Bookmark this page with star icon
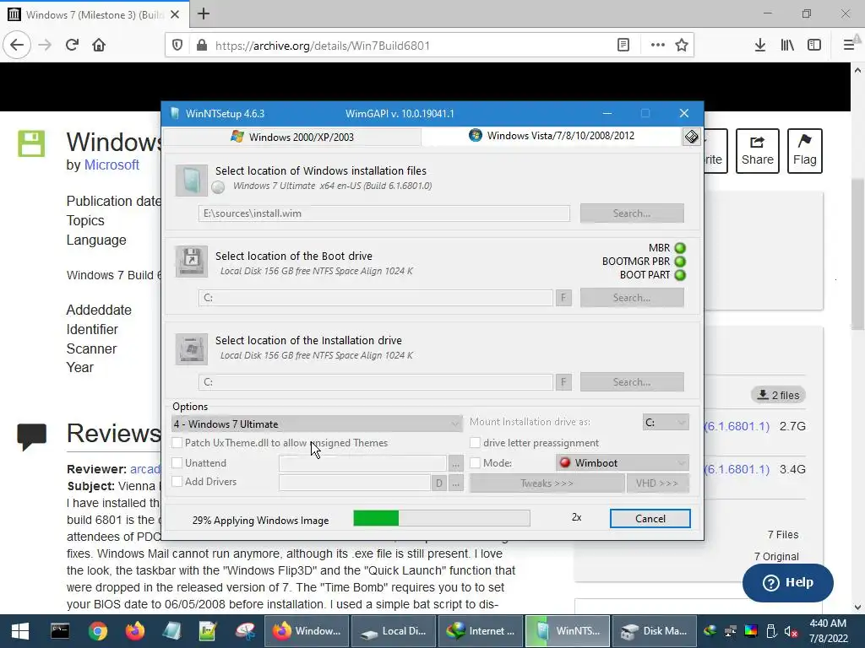Screen dimensions: 865x648 (682, 46)
